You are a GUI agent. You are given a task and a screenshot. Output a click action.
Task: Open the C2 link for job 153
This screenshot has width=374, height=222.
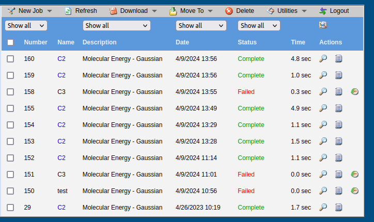[x=61, y=141]
